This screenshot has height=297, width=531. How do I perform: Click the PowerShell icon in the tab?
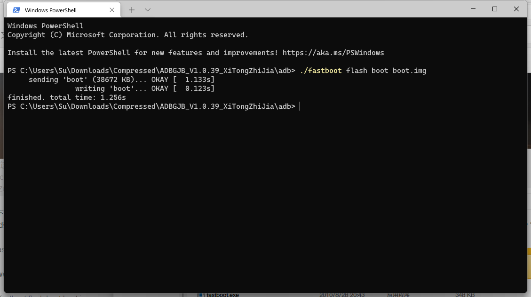pyautogui.click(x=16, y=10)
